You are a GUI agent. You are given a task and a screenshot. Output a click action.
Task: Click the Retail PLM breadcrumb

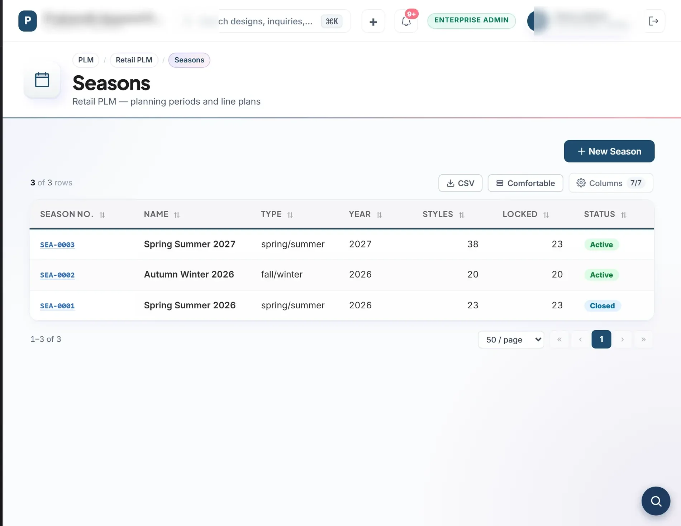pyautogui.click(x=134, y=60)
